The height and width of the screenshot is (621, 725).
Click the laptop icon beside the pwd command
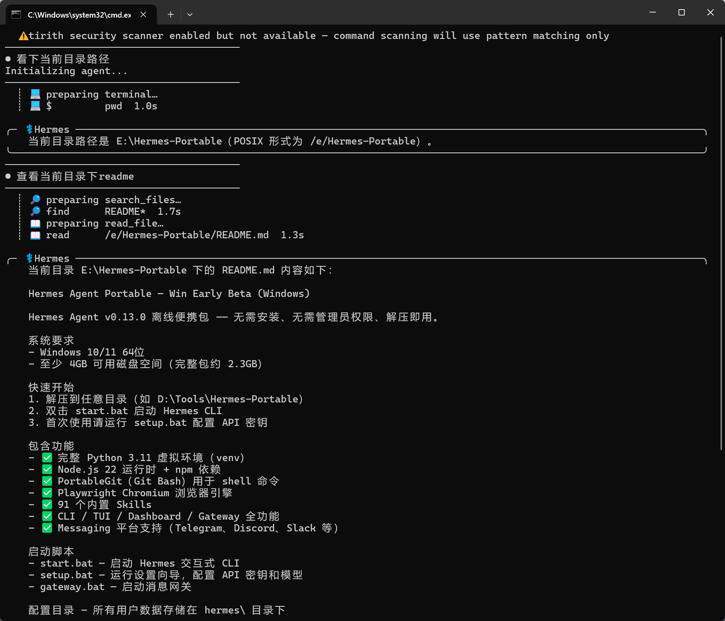(x=35, y=106)
